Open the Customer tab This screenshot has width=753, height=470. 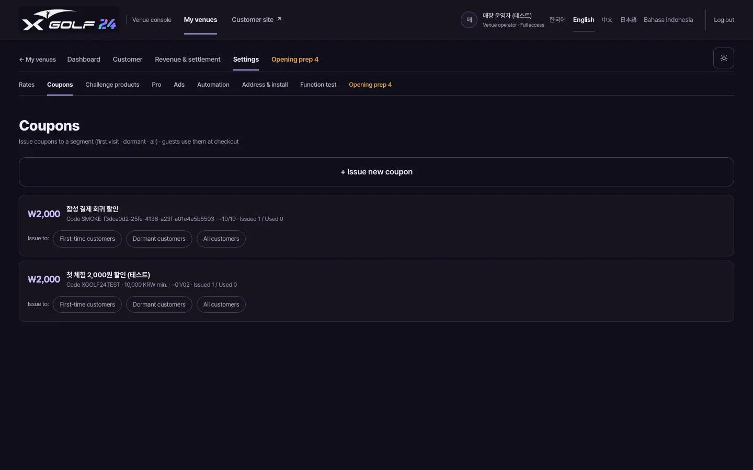pos(128,60)
